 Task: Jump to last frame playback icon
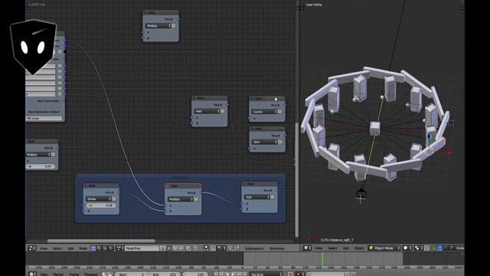coord(244,274)
